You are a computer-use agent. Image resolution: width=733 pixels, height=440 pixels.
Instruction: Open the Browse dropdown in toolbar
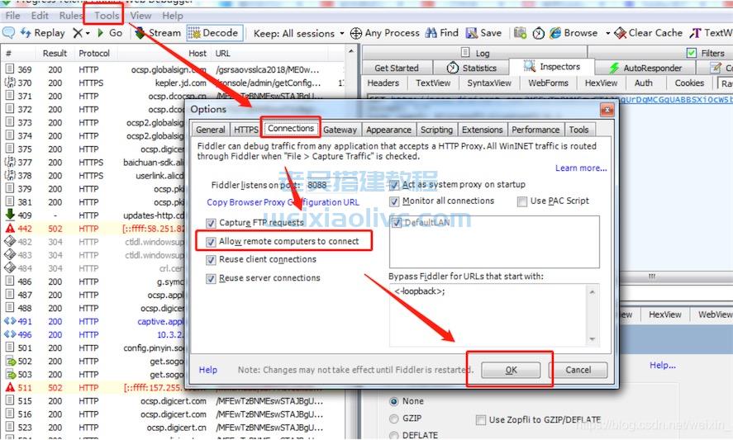pyautogui.click(x=607, y=34)
